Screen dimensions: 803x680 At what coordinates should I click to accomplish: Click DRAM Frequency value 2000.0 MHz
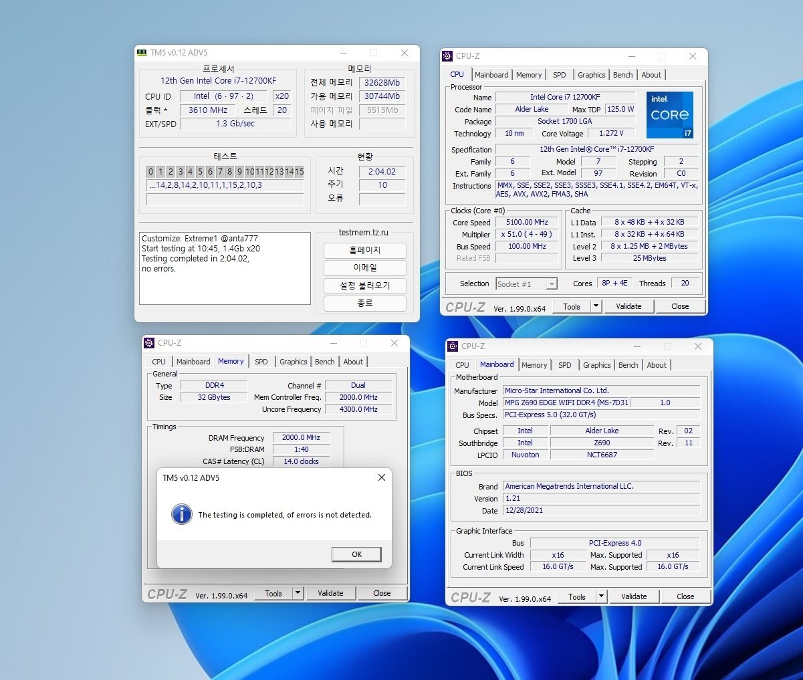tap(302, 437)
